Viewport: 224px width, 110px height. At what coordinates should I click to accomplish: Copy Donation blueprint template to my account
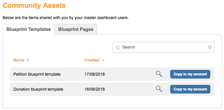(x=190, y=89)
